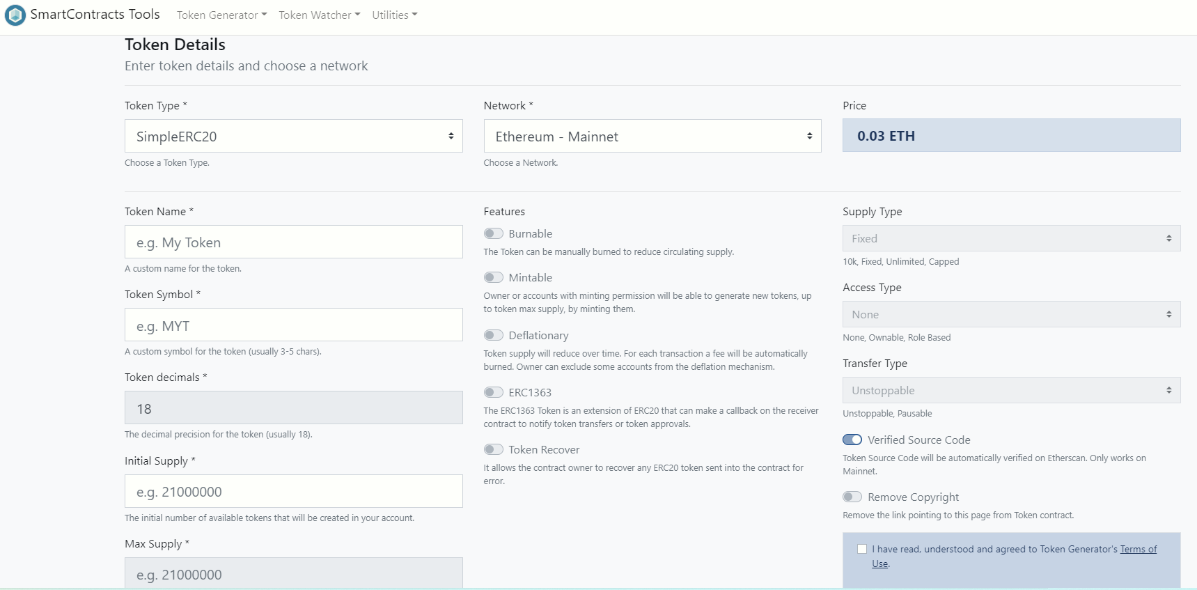Click the 'Unstoppable, Pausable' hint text
Screen dimensions: 1197x590
887,413
